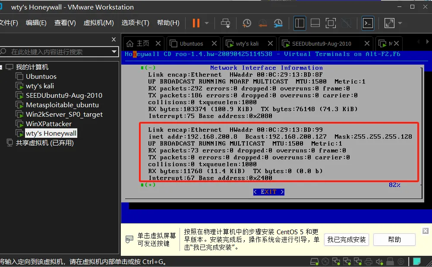Take a snapshot of this virtual machine
This screenshot has height=267, width=432.
(x=246, y=23)
